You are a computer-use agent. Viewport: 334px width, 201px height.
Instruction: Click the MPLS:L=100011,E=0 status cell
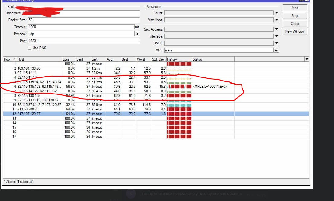tap(210, 87)
